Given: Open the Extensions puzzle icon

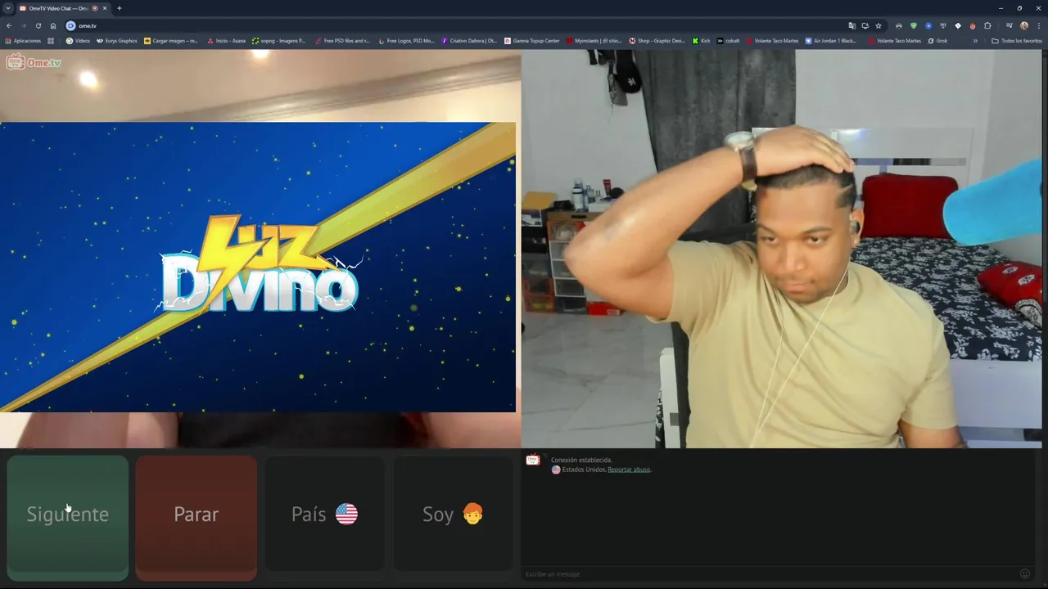Looking at the screenshot, I should click(987, 26).
